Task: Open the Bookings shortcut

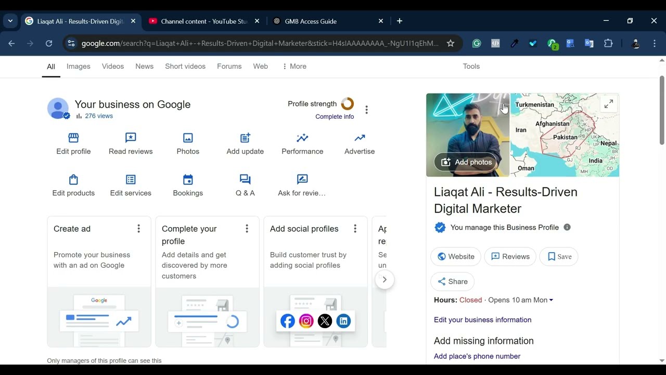Action: pyautogui.click(x=188, y=185)
